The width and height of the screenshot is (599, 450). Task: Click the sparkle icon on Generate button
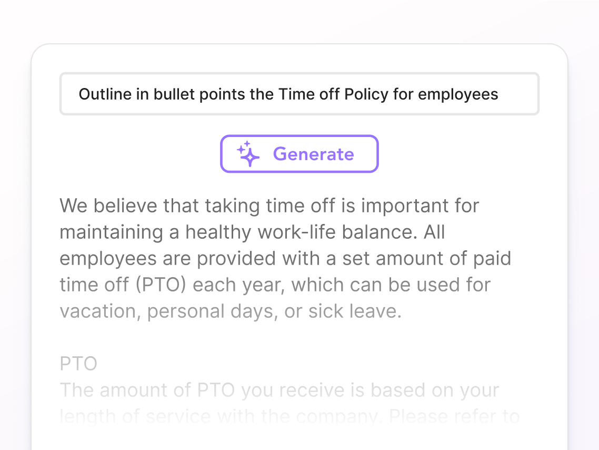click(248, 154)
